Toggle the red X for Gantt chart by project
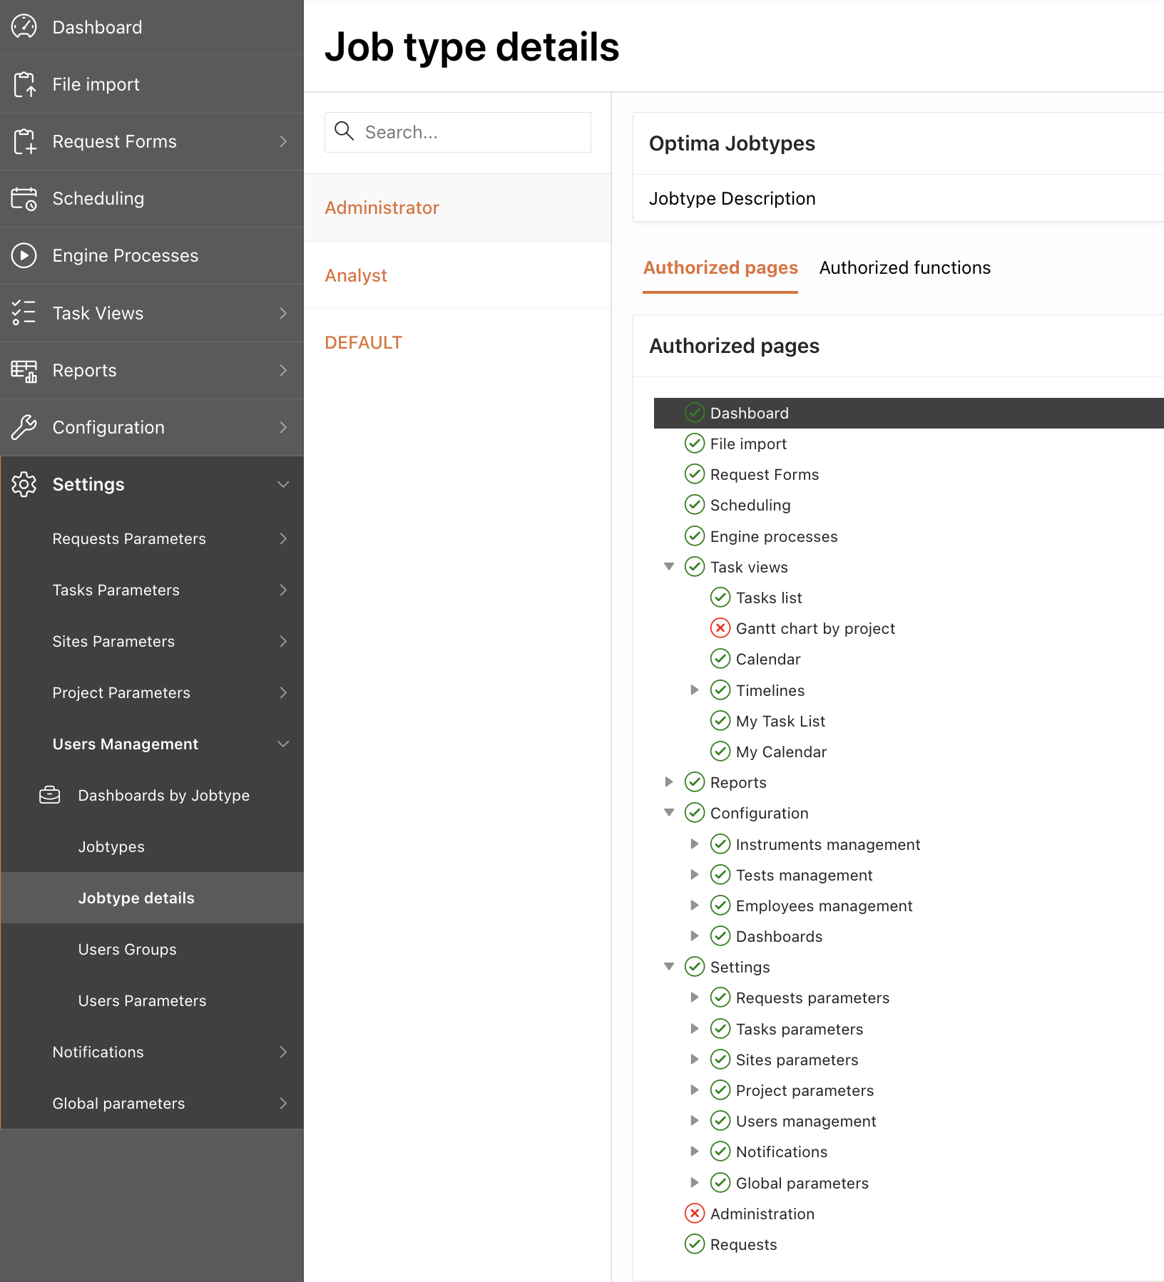 [x=720, y=628]
